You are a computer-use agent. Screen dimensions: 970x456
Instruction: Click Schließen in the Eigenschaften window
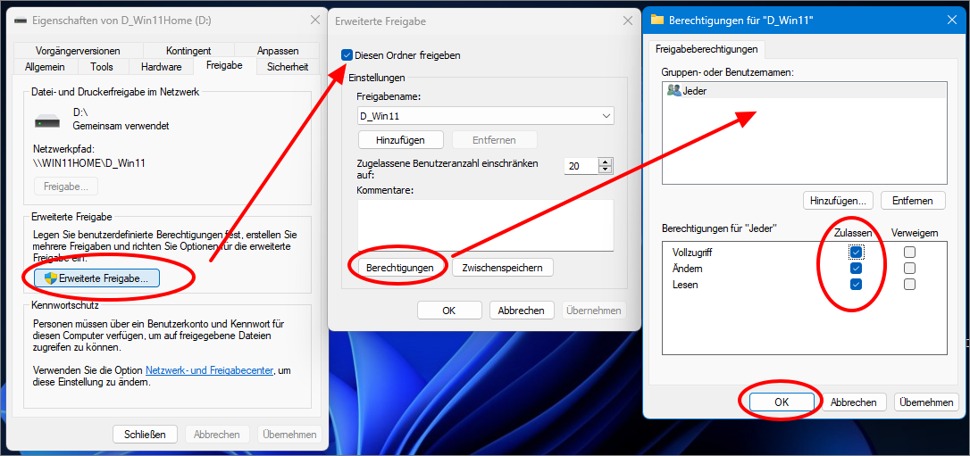[x=146, y=435]
